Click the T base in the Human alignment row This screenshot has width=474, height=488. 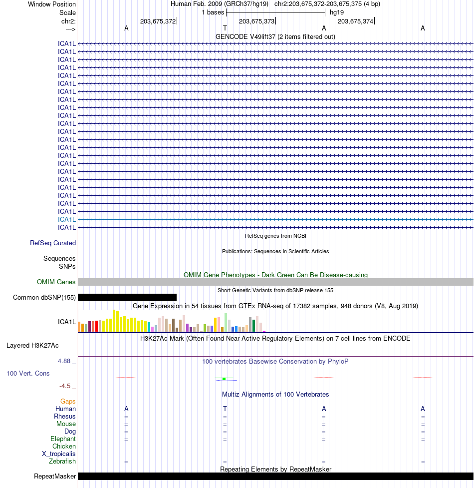225,409
